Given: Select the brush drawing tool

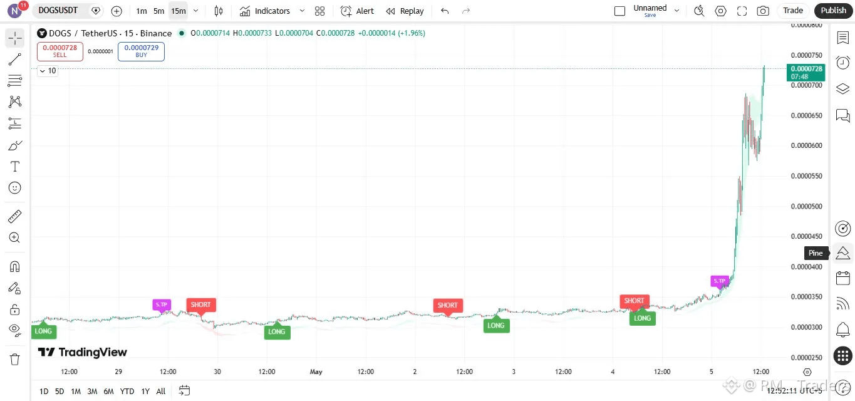Looking at the screenshot, I should pyautogui.click(x=15, y=145).
